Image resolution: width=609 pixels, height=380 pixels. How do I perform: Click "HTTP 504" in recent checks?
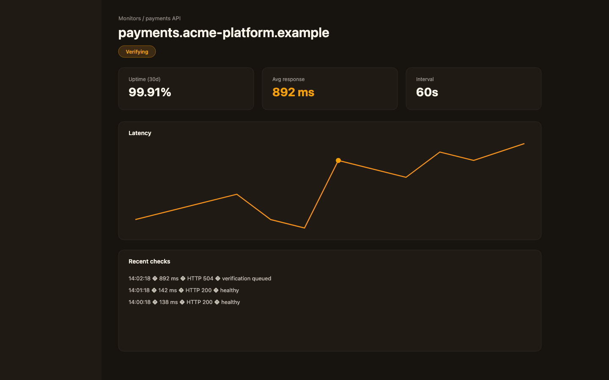coord(200,279)
